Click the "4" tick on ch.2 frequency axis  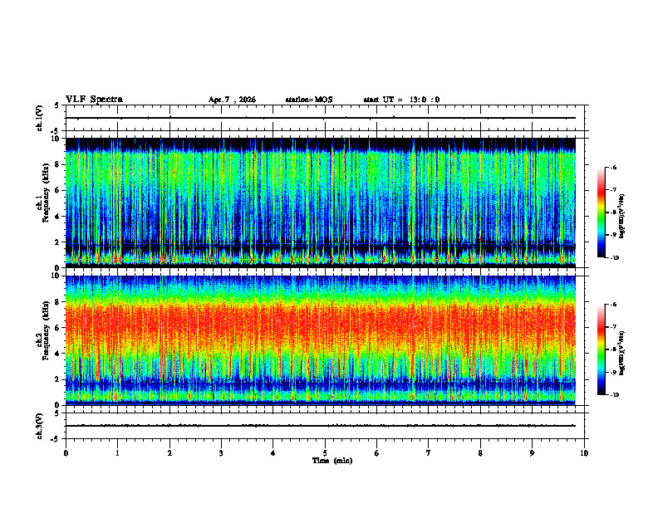pos(57,354)
